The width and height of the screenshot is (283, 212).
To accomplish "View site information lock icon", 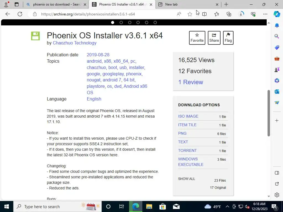I will click(x=35, y=14).
